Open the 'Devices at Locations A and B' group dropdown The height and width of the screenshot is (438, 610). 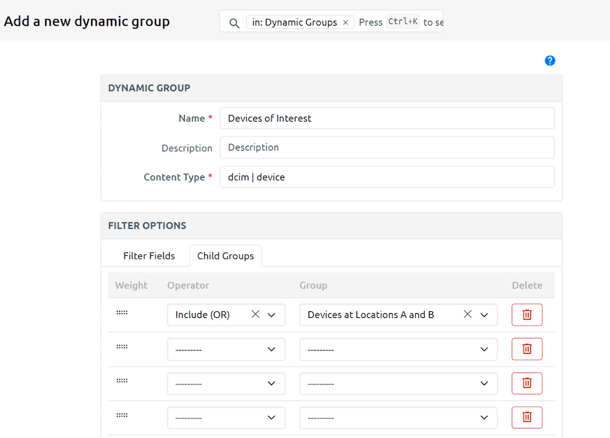click(x=484, y=314)
